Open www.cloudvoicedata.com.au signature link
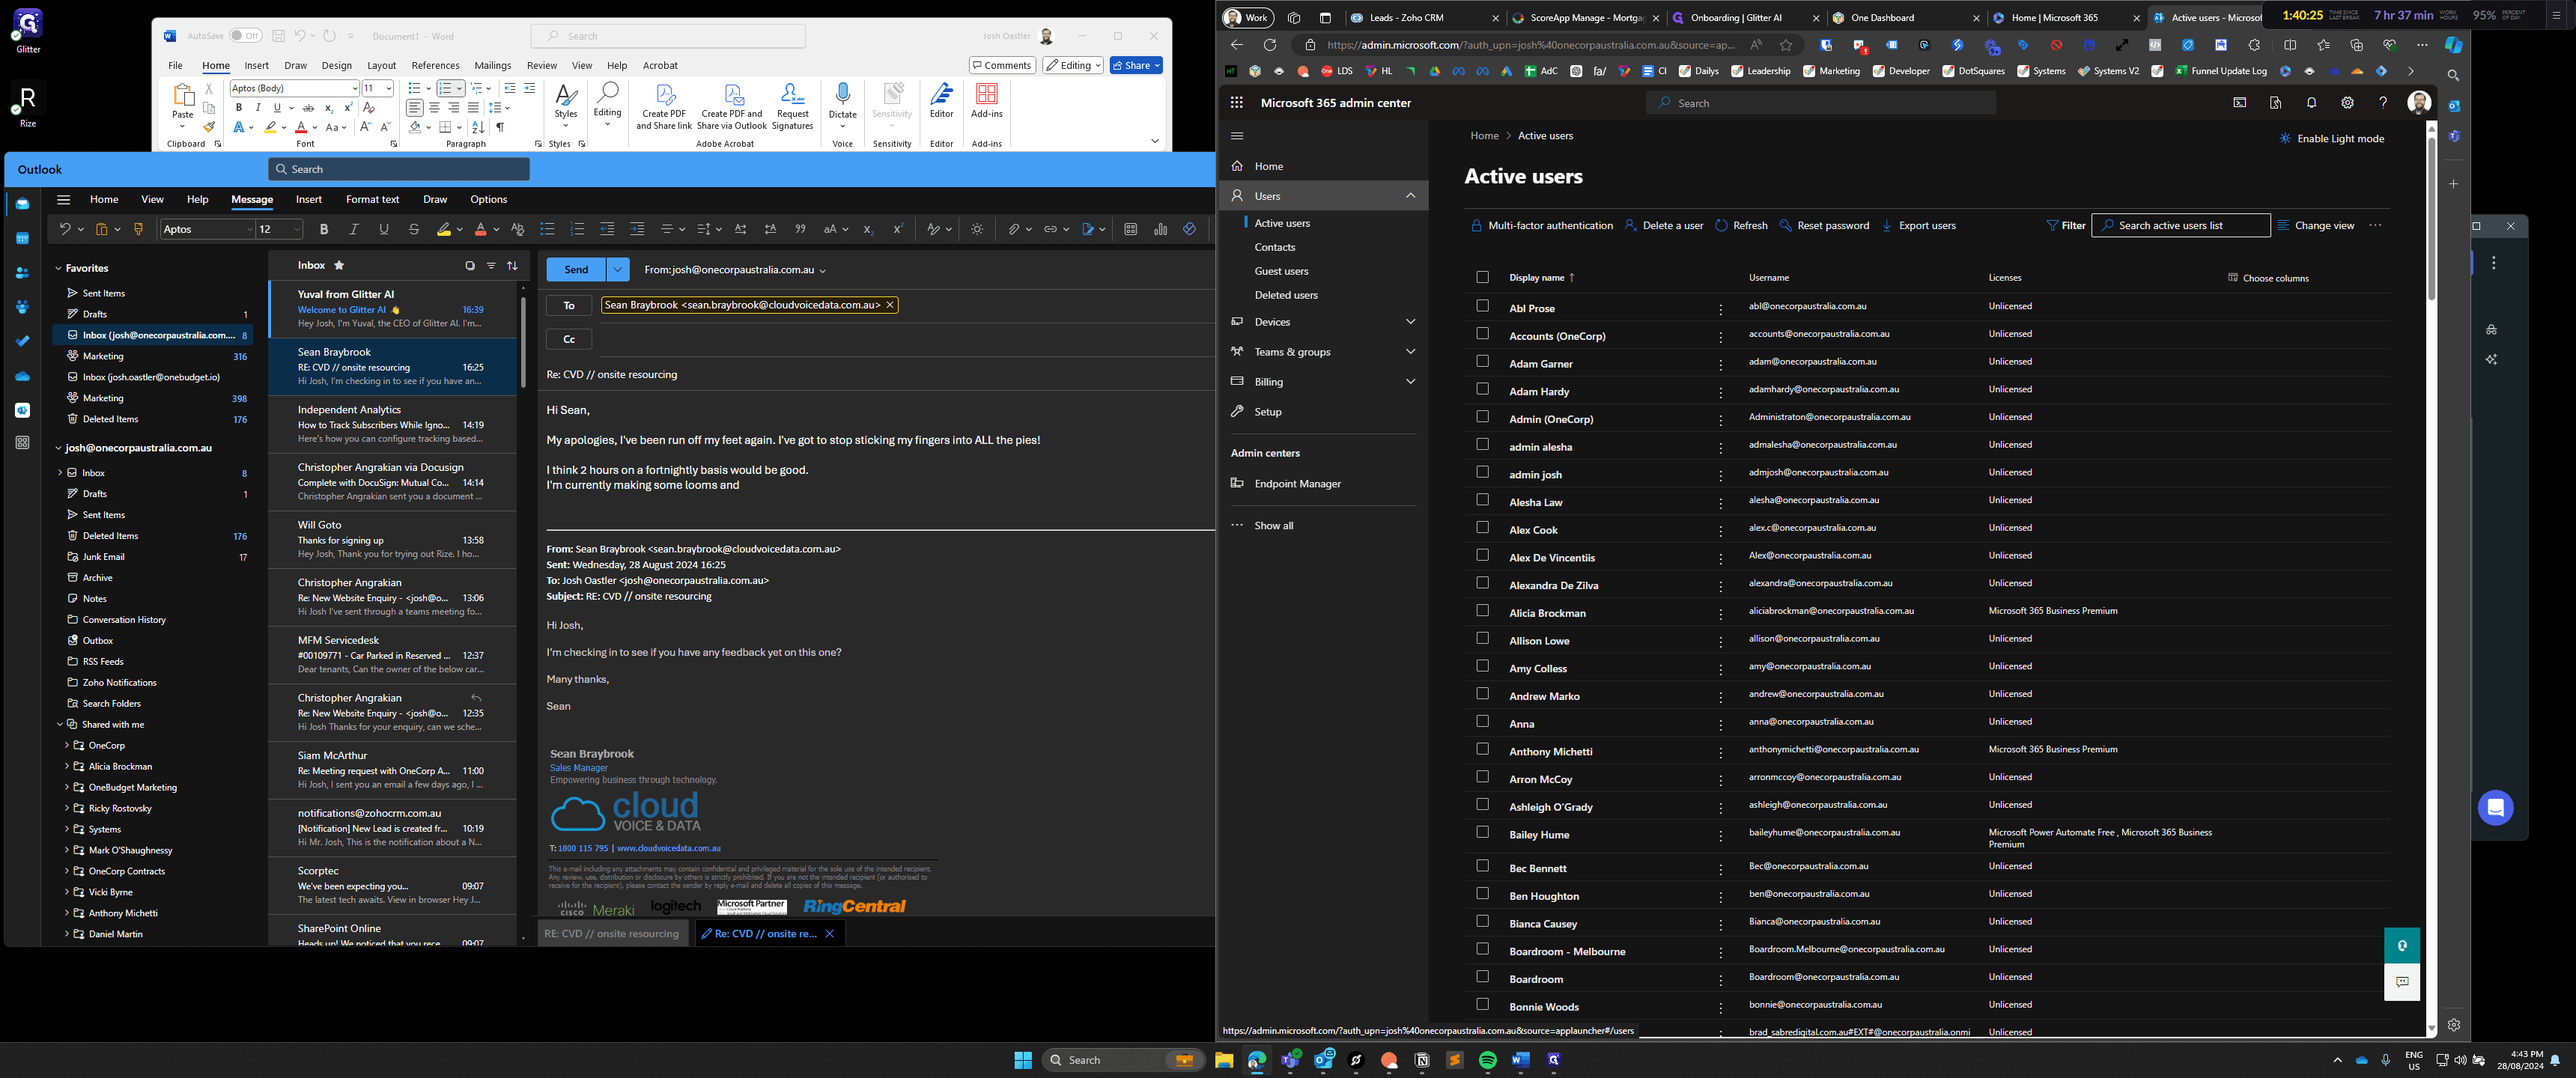The width and height of the screenshot is (2576, 1078). (x=668, y=848)
